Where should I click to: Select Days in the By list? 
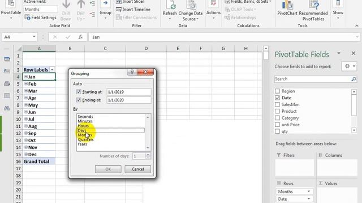tap(111, 130)
